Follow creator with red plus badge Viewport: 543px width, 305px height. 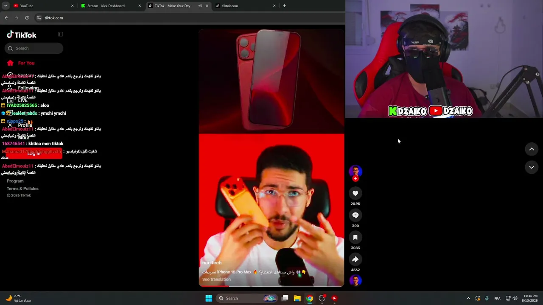[355, 179]
